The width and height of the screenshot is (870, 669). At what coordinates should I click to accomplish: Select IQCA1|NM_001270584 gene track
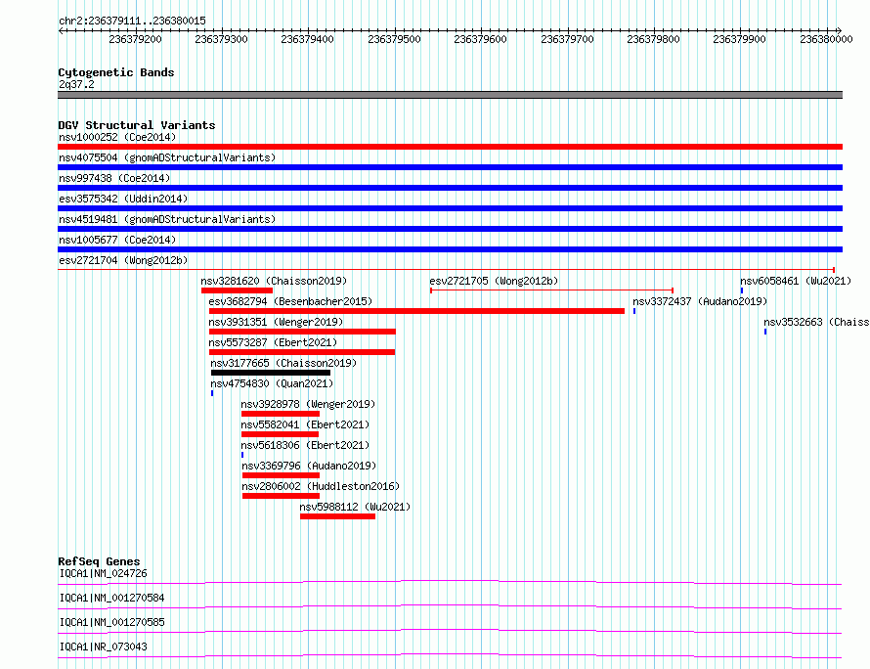pyautogui.click(x=450, y=606)
